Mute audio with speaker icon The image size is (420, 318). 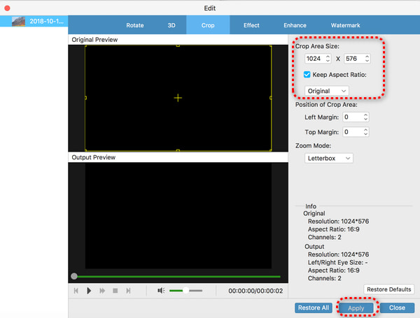click(161, 291)
